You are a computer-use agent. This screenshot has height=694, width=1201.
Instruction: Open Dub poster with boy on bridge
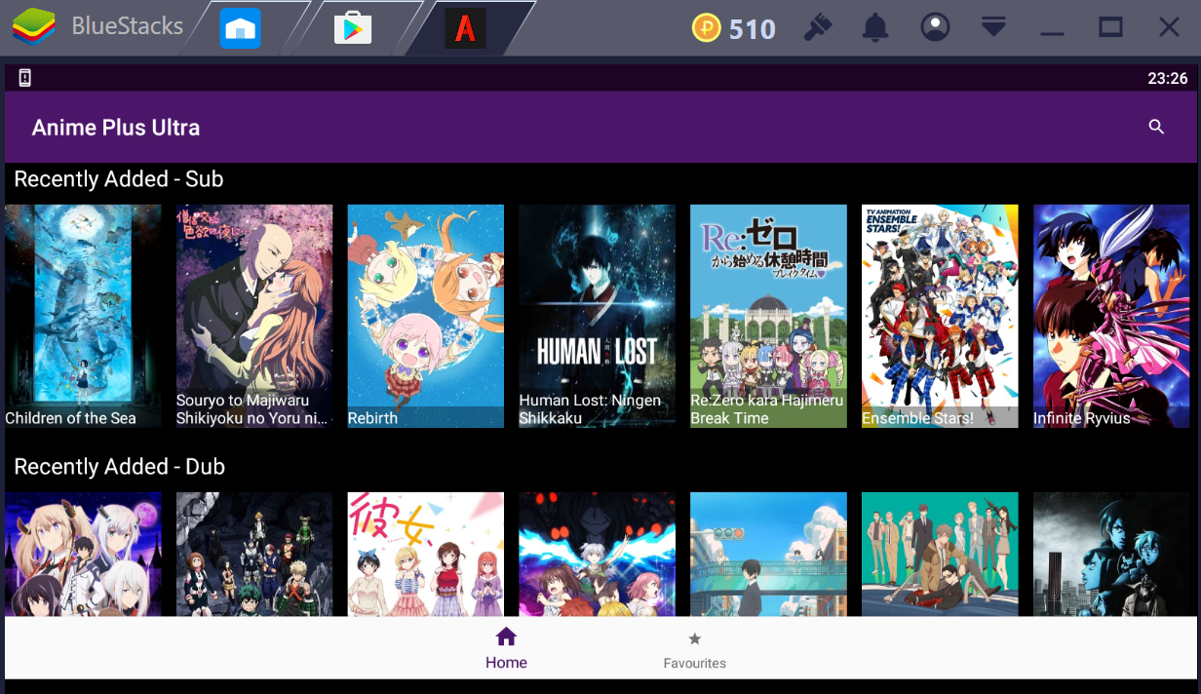point(768,554)
